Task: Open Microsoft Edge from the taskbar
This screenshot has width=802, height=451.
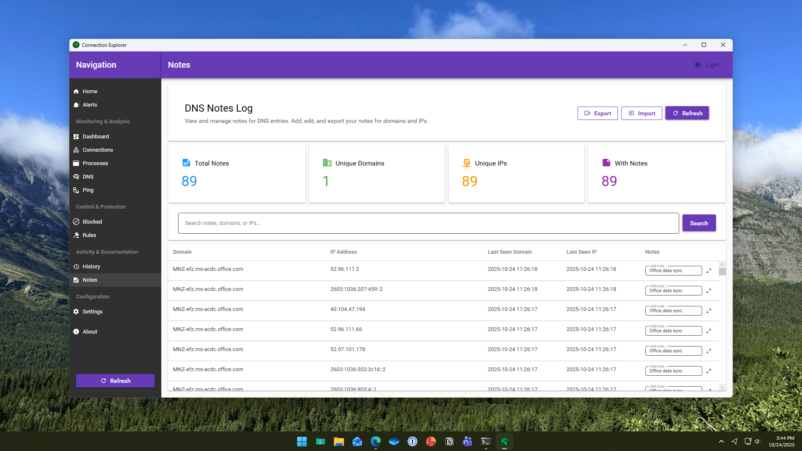Action: pos(375,441)
